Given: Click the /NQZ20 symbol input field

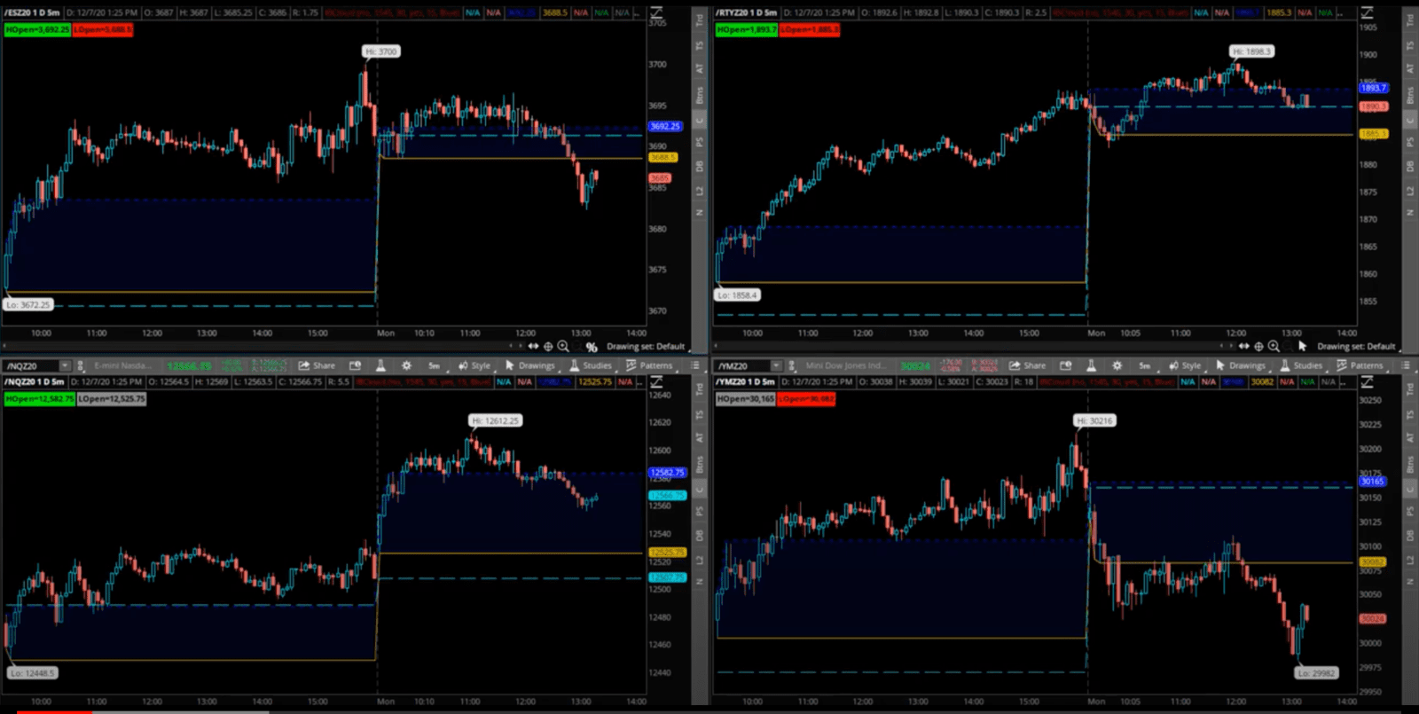Looking at the screenshot, I should coord(31,365).
